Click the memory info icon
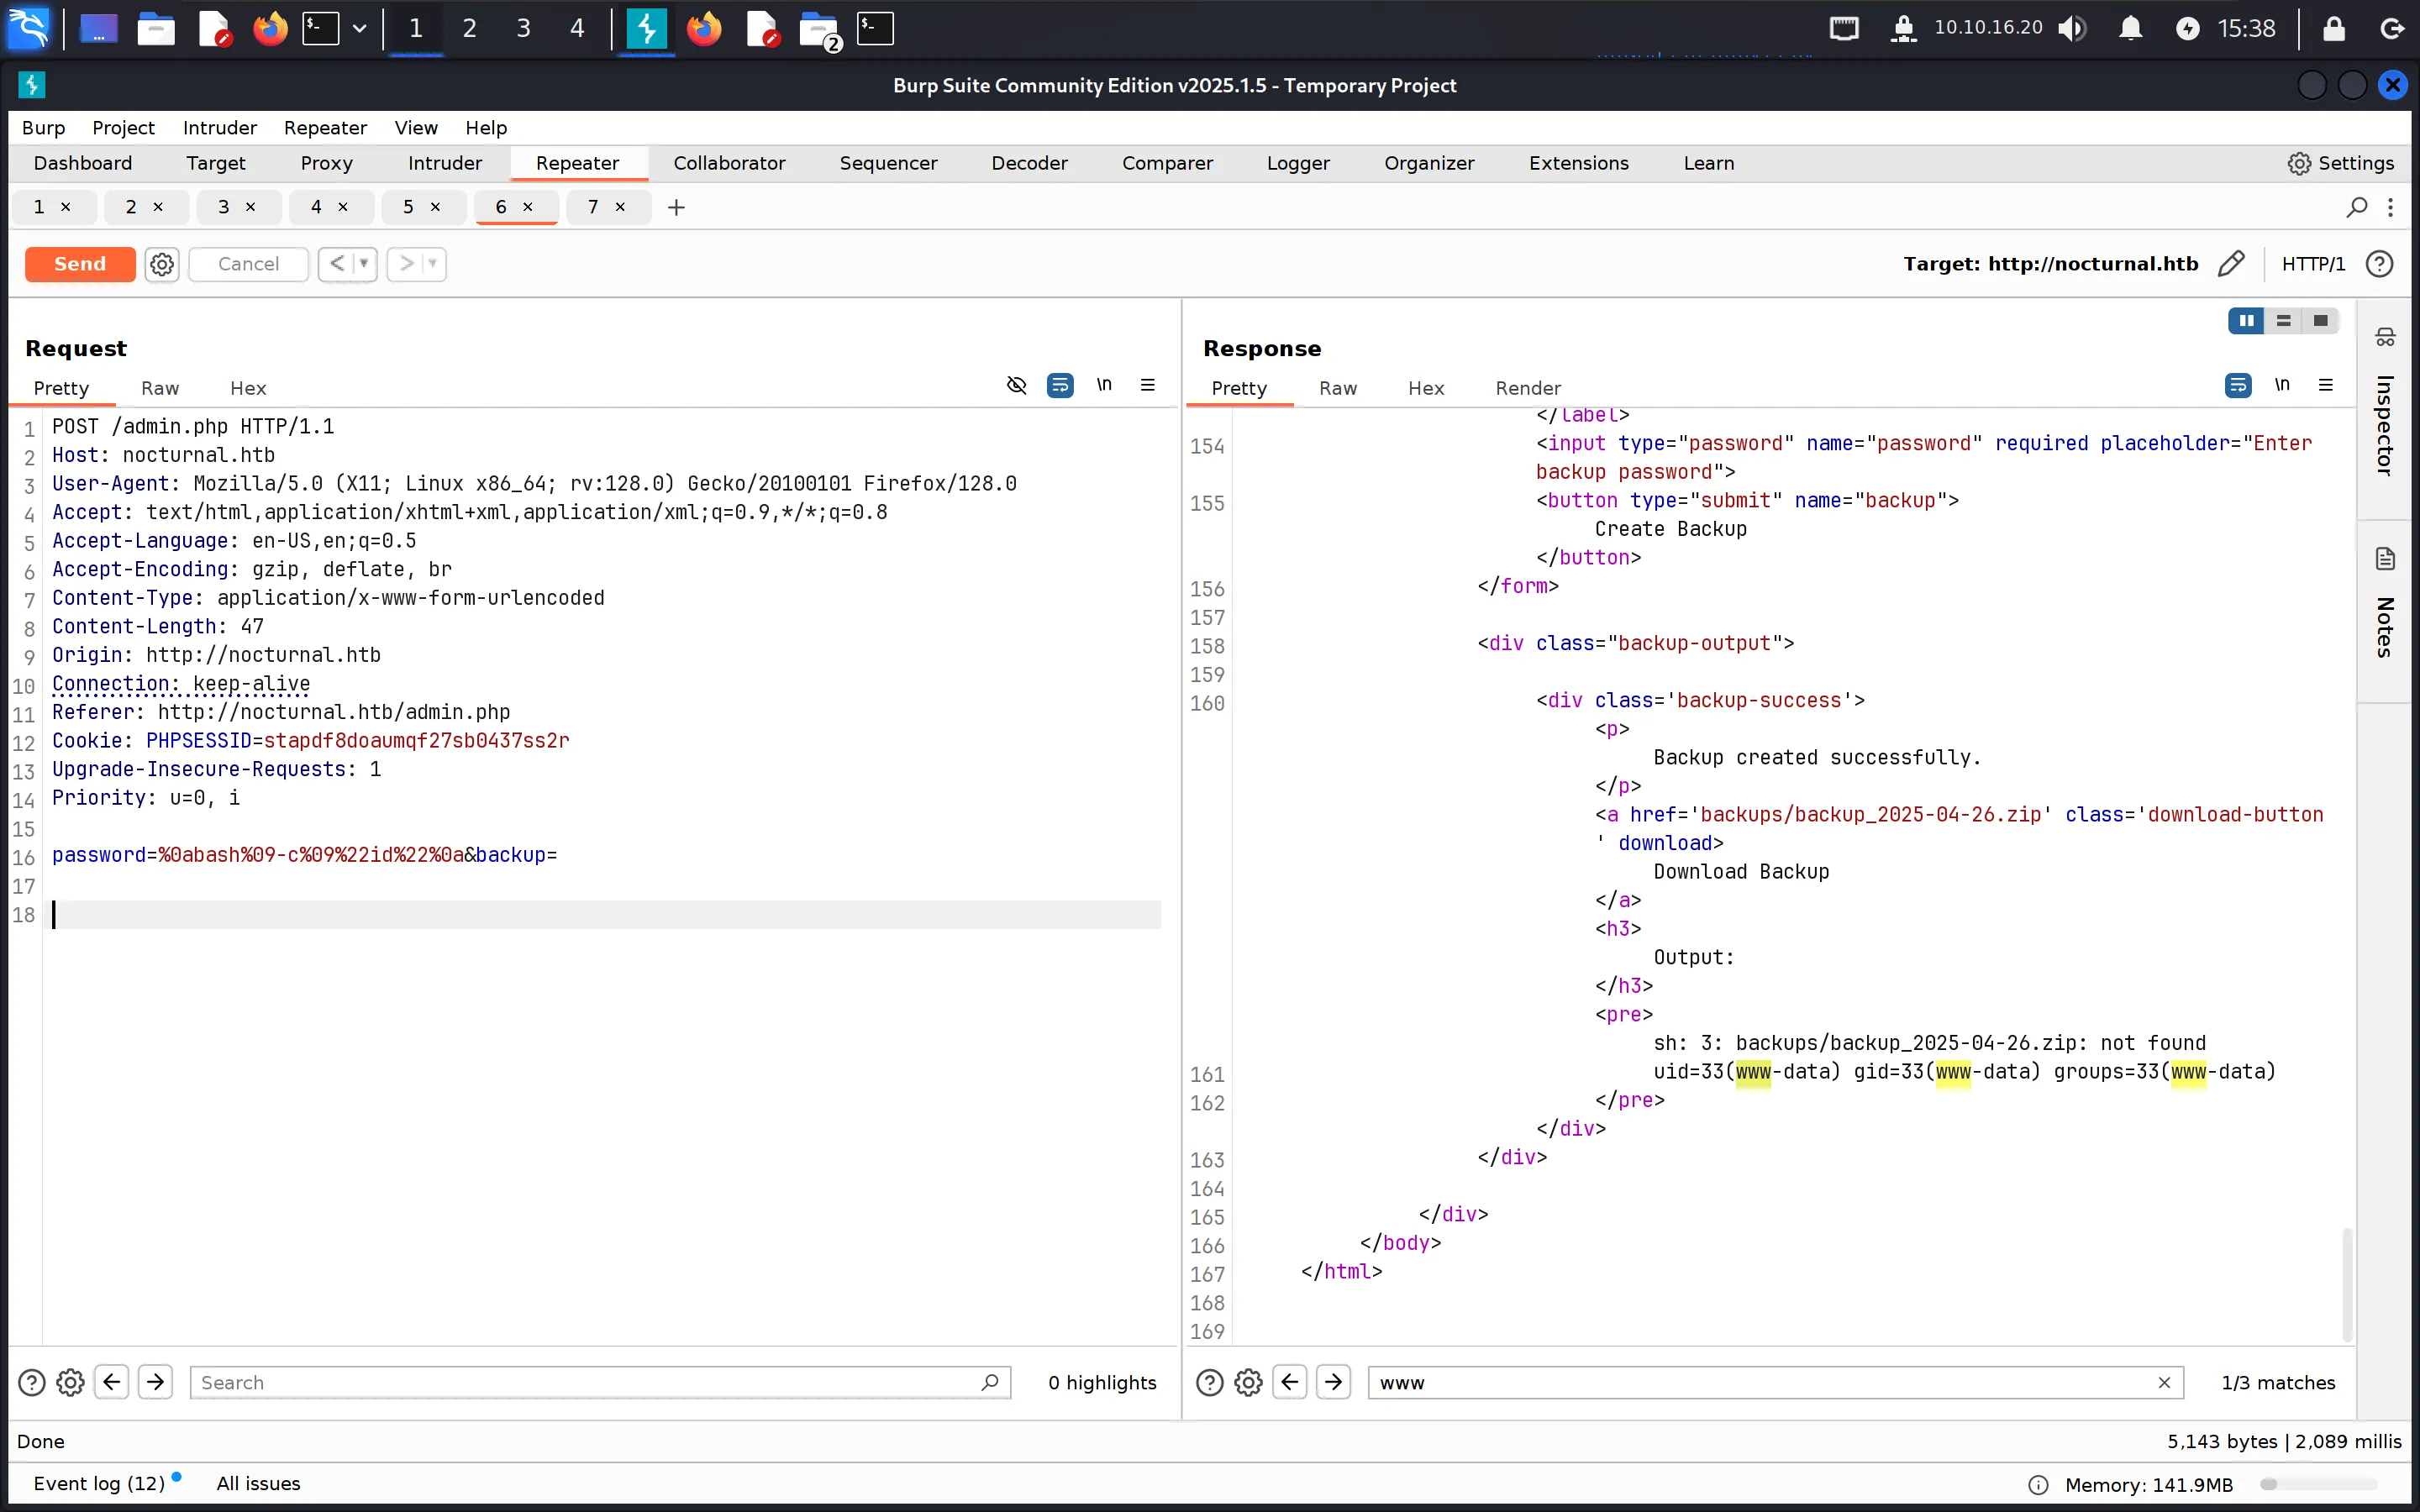This screenshot has height=1512, width=2420. coord(2038,1484)
